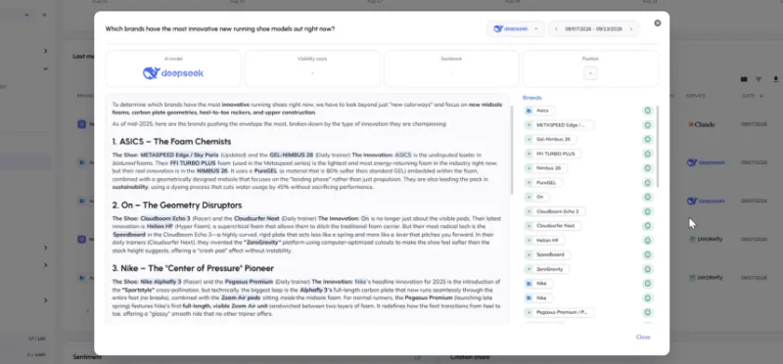Click the deepseek logo in AI model card
Screen dimensions: 783x364
point(173,73)
